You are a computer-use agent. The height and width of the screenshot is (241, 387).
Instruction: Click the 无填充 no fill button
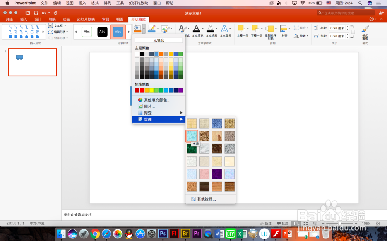(x=159, y=40)
